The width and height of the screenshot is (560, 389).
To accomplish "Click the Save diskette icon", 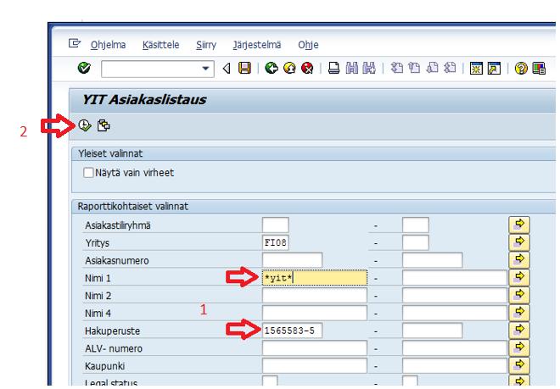I will point(244,68).
